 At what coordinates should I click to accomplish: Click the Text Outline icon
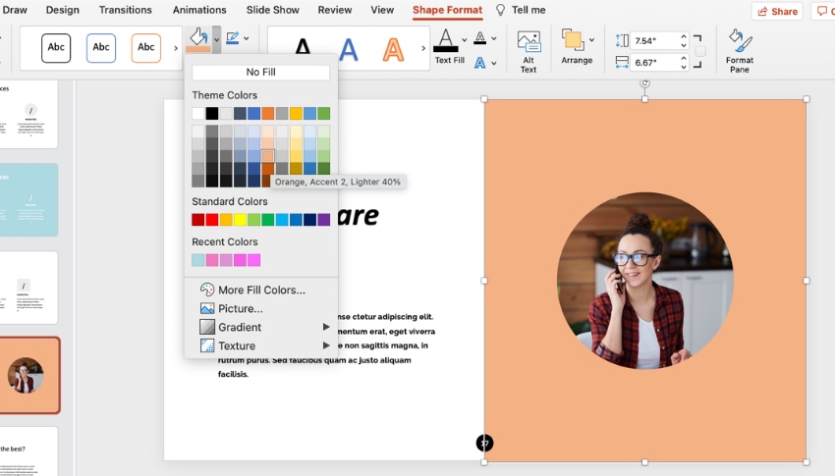pos(479,37)
